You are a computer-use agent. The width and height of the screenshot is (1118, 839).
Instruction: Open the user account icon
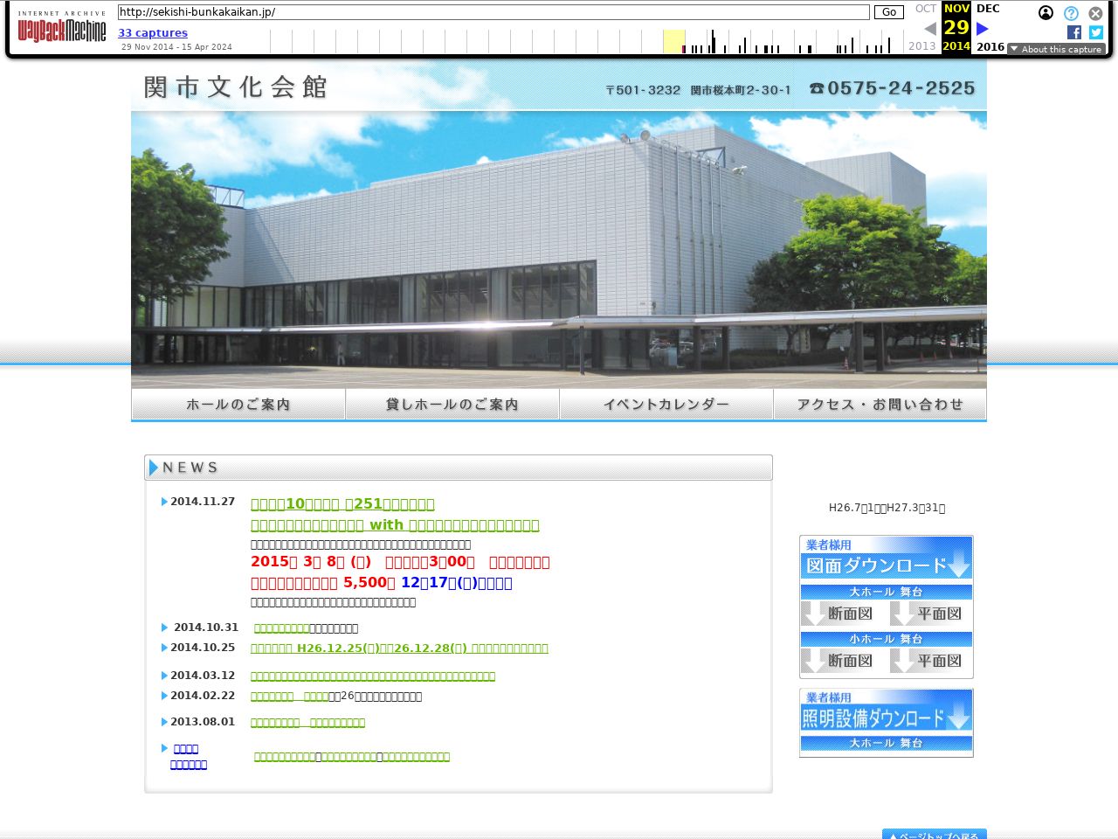[x=1046, y=13]
